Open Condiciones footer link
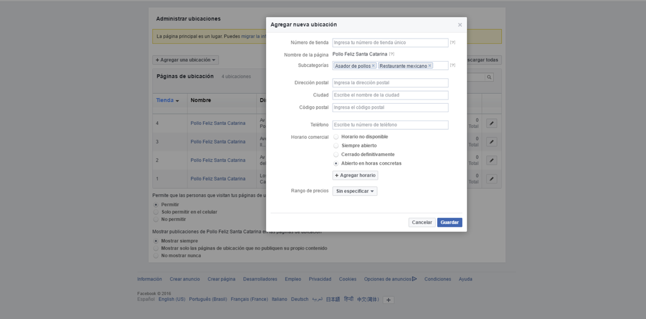 pyautogui.click(x=438, y=279)
